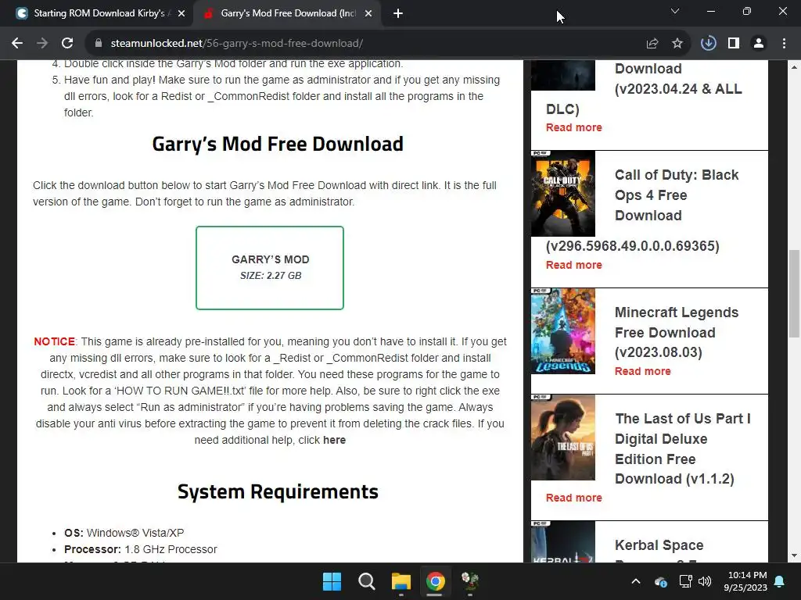Toggle the browser side panel
The image size is (801, 600).
click(734, 44)
